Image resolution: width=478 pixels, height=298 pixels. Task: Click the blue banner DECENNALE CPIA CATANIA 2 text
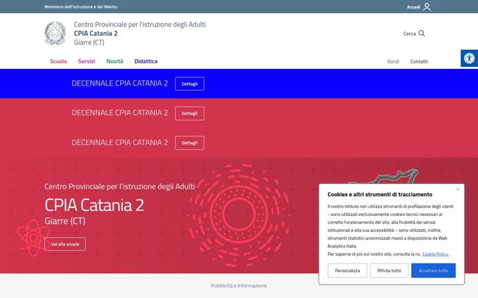point(119,83)
